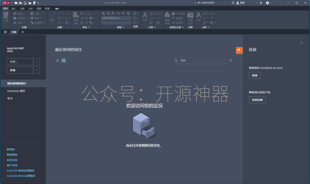
Task: Click the 垂直剖面 vertical section tool
Action: tap(167, 18)
